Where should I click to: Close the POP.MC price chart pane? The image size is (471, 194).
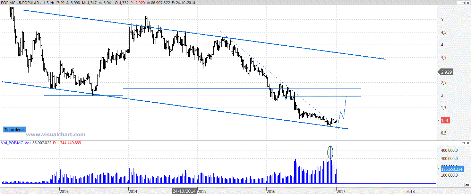(468, 3)
